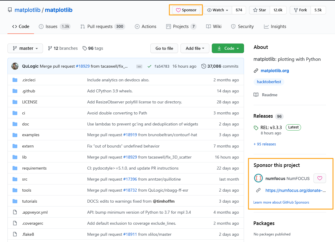Click the doc folder icon
The width and height of the screenshot is (335, 242).
tap(15, 124)
